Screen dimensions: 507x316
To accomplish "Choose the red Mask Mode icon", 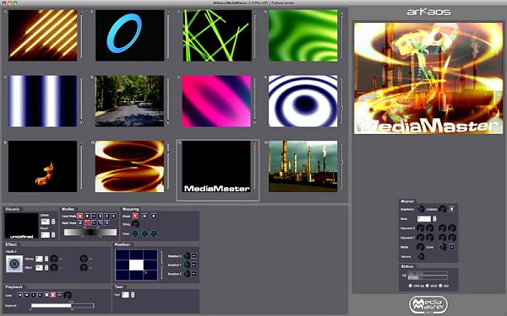I will pos(87,222).
